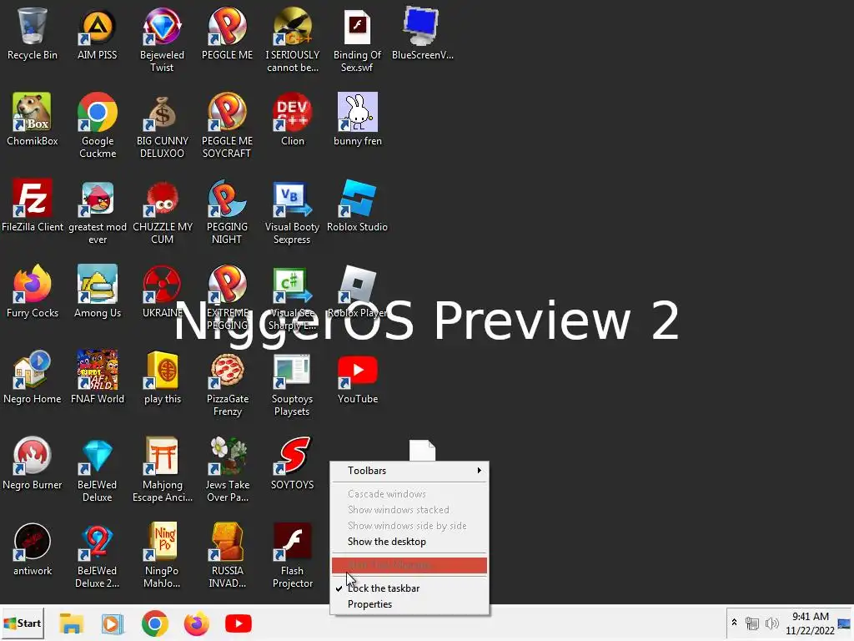Open the Visual Basic Express shortcut
This screenshot has width=854, height=641.
[x=292, y=211]
